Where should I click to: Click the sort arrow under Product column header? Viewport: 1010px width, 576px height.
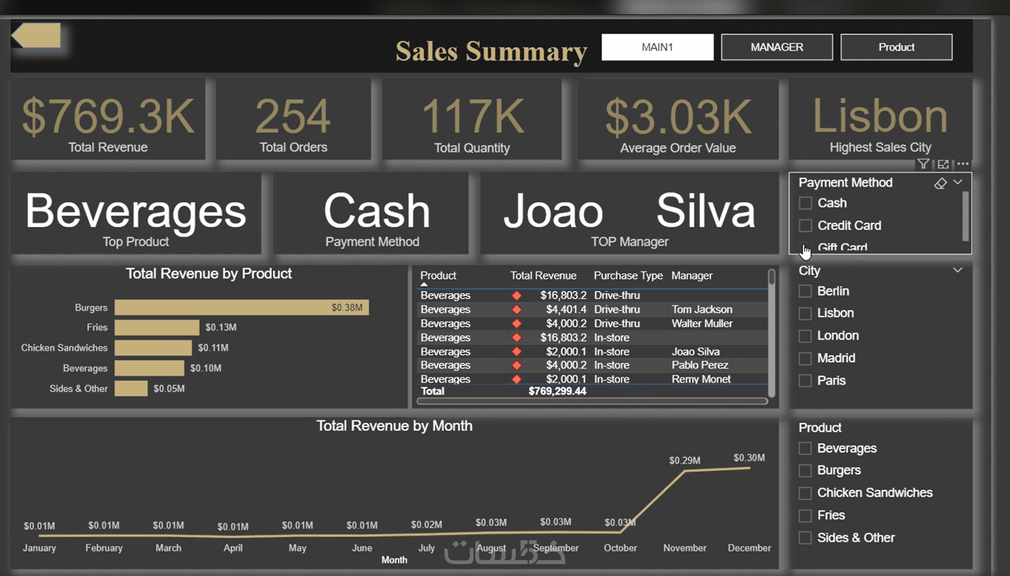pyautogui.click(x=424, y=284)
